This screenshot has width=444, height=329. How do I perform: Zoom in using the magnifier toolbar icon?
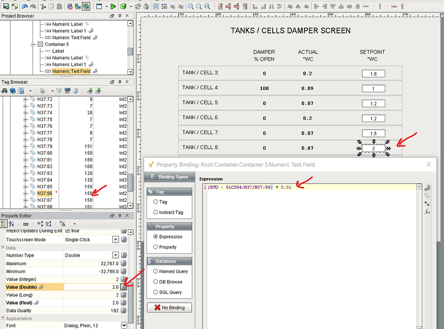click(190, 6)
